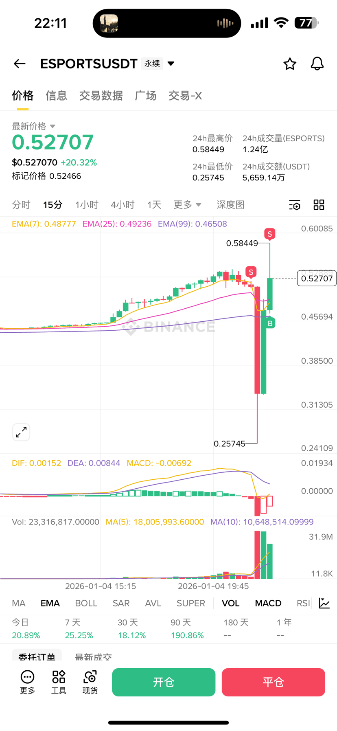Viewport: 337px width, 731px height.
Task: Tap the audio waveform icon in Dynamic Island
Action: (x=225, y=23)
